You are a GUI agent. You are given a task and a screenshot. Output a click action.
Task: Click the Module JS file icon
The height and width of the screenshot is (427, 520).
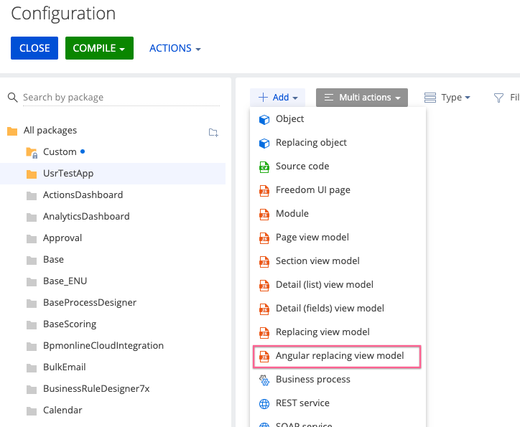tap(264, 215)
